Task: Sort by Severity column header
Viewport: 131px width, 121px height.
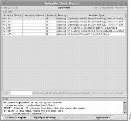Action: 62,15
